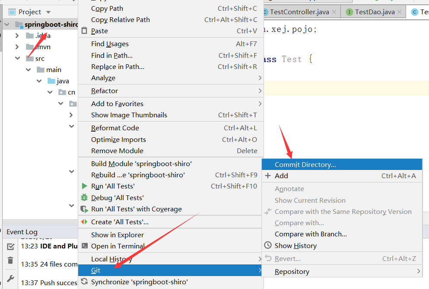Screen dimensions: 429x289
Task: Collapse the java folder node
Action: (39, 81)
